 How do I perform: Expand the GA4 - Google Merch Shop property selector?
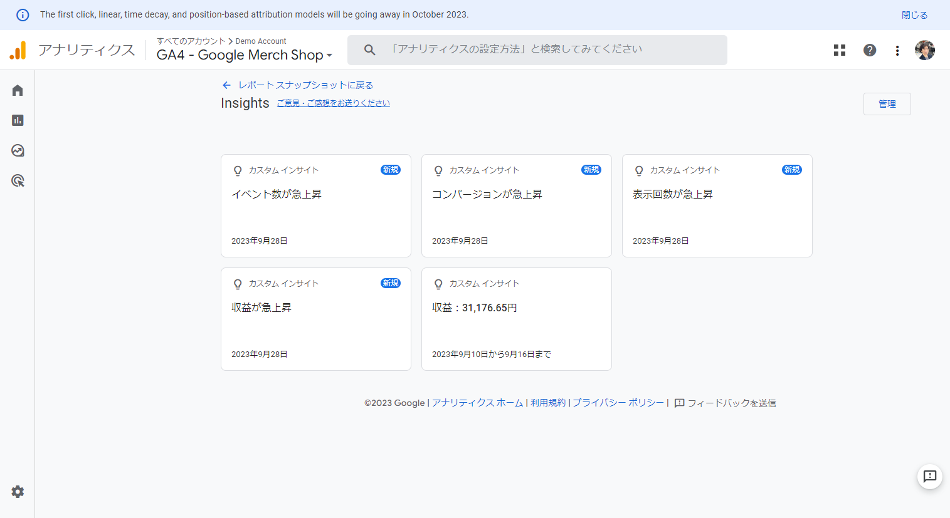point(244,55)
